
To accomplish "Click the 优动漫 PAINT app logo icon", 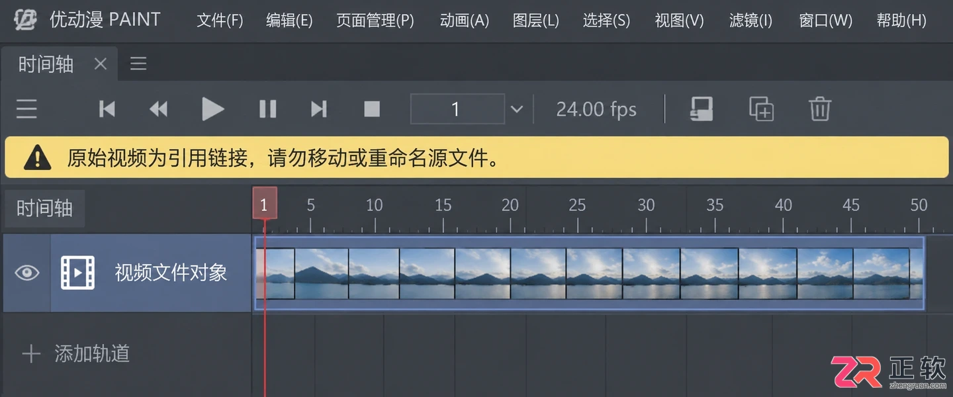I will click(26, 21).
